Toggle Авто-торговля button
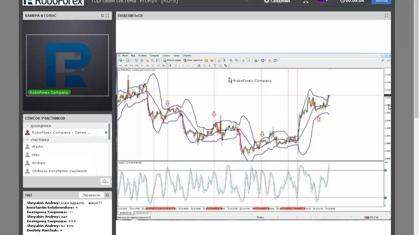The width and height of the screenshot is (419, 235). click(x=193, y=60)
